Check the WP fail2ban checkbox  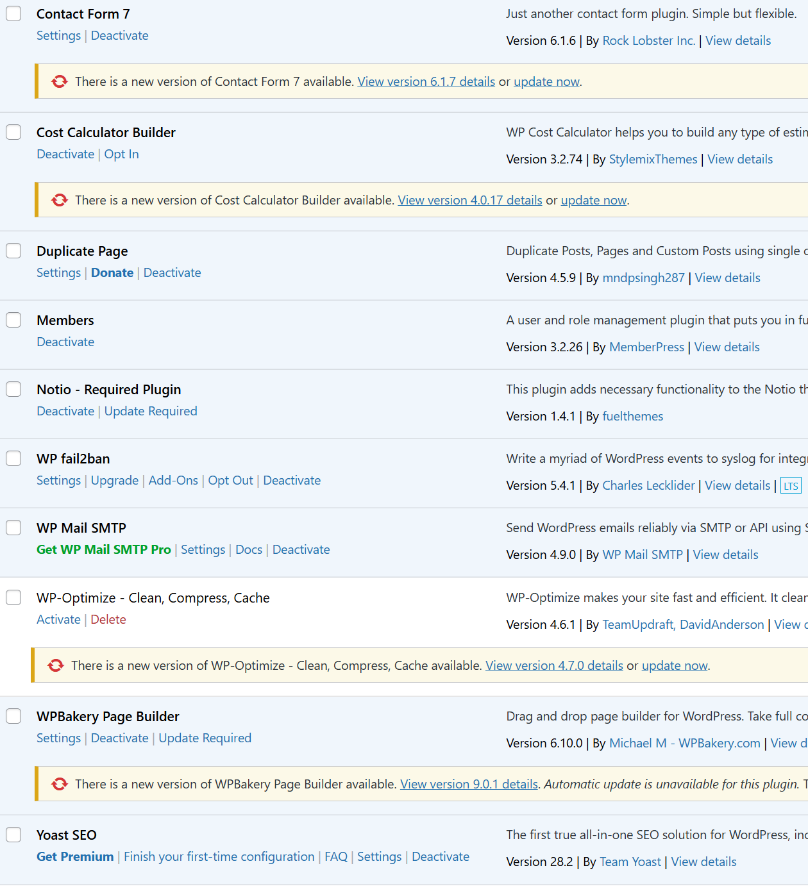point(13,458)
